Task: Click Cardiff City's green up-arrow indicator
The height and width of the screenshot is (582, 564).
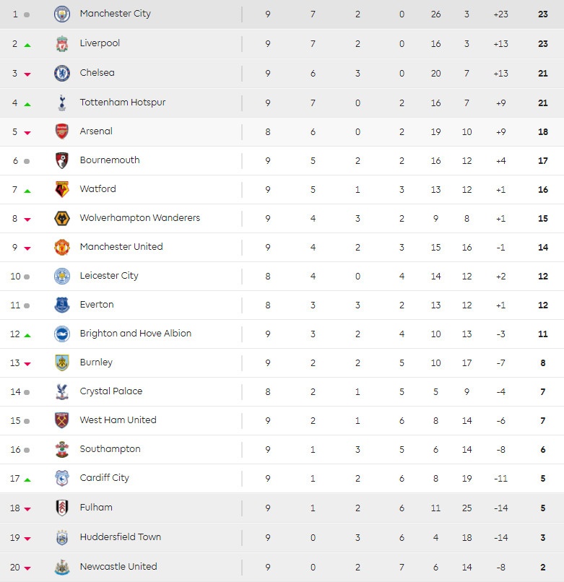Action: 27,479
